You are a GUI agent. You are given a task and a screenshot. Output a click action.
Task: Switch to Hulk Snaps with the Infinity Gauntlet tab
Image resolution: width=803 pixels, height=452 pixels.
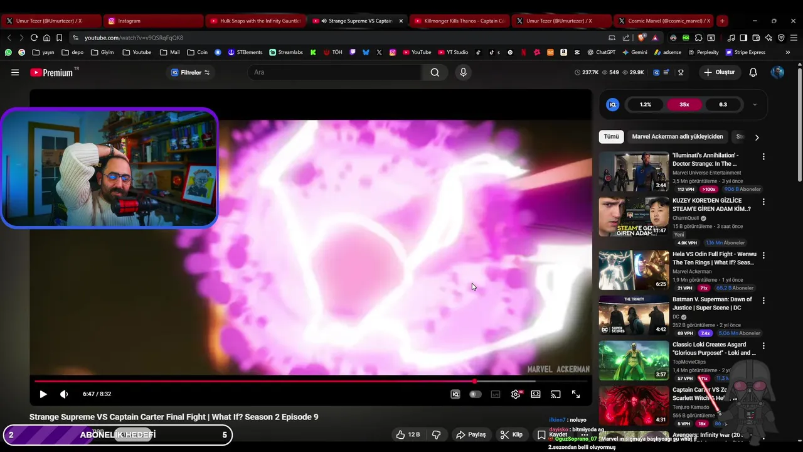click(255, 21)
